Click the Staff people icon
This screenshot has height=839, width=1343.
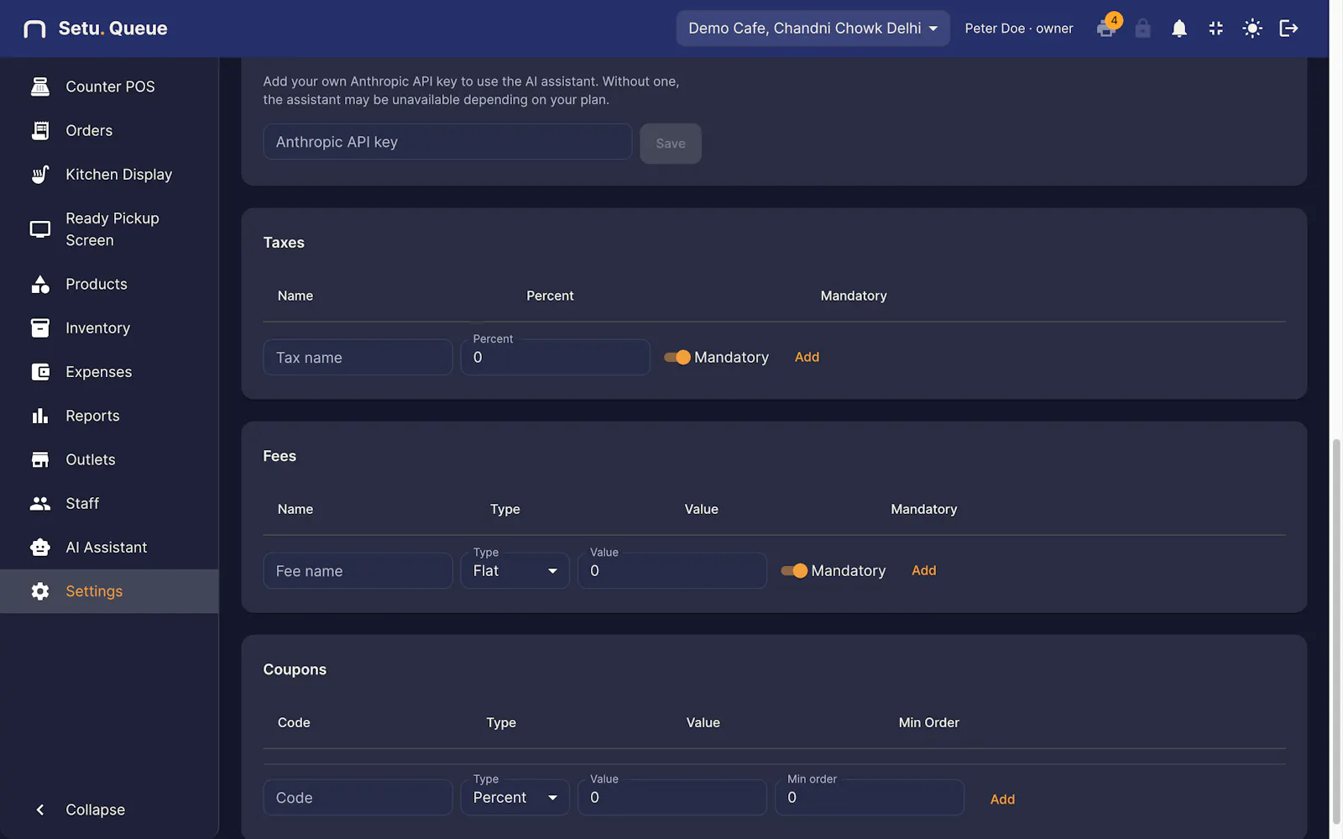[x=40, y=503]
